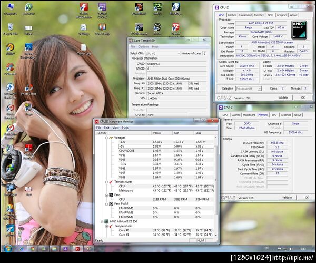The height and width of the screenshot is (263, 316).
Task: Open Adobe Reader desktop shortcut
Action: tap(28, 152)
